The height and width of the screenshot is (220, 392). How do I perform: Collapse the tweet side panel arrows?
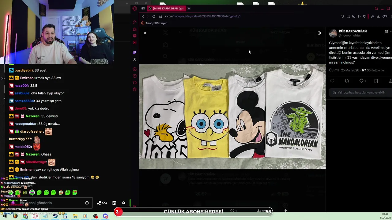319,33
